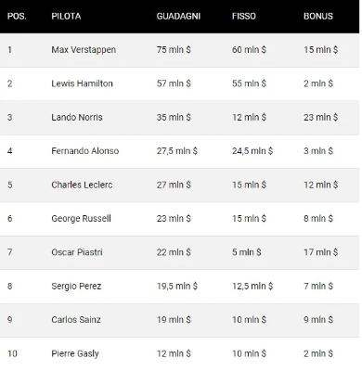Screen dimensions: 362x371
Task: Click Carlos Sainz's name cell
Action: [76, 320]
